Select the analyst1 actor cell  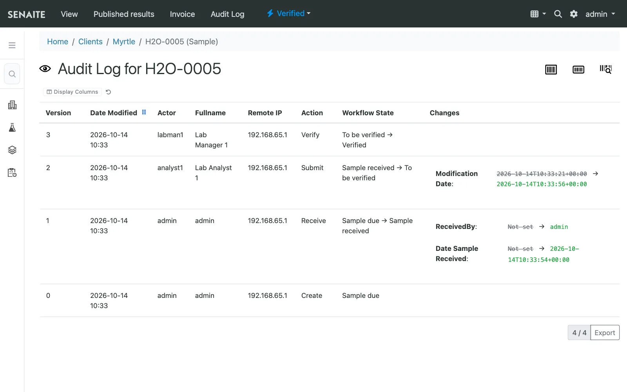pos(170,168)
